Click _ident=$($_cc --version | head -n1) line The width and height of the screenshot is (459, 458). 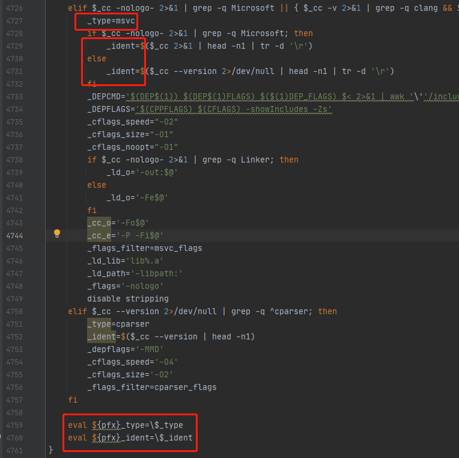pyautogui.click(x=171, y=336)
